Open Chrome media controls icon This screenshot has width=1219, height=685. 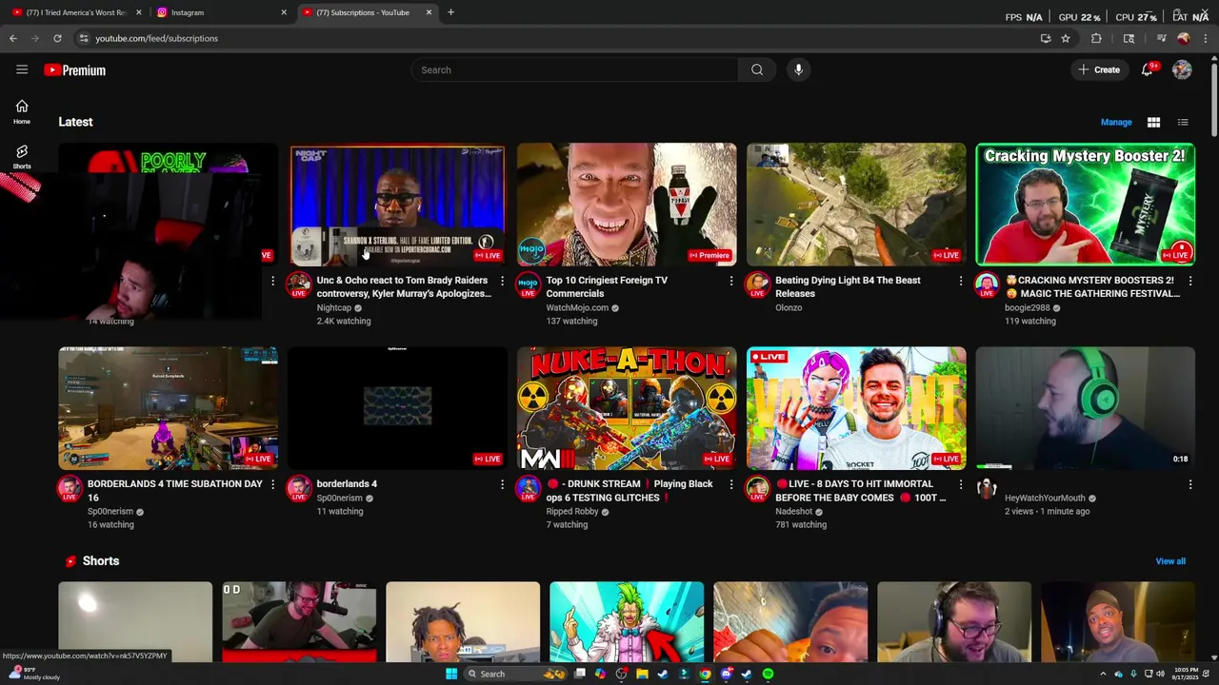[1161, 38]
